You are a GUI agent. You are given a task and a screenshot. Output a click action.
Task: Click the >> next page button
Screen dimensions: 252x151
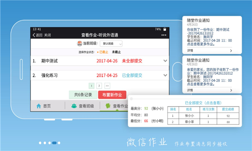click(107, 86)
